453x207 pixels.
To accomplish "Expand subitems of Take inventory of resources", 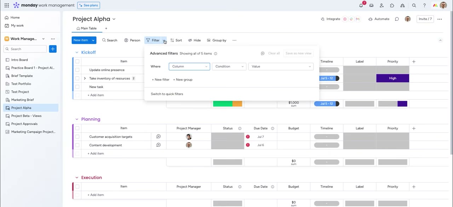I will coord(85,78).
